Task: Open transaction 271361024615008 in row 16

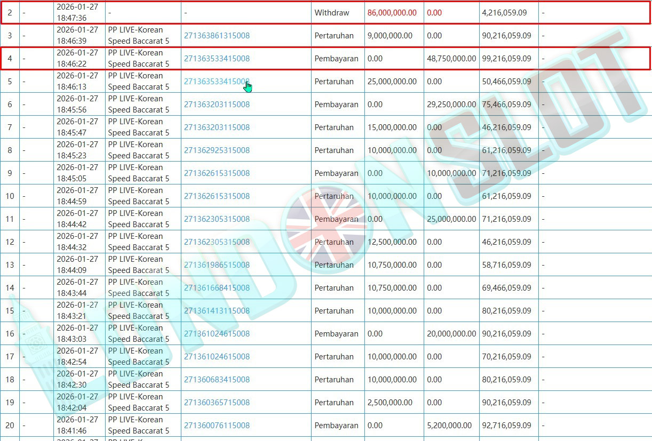Action: click(x=217, y=334)
